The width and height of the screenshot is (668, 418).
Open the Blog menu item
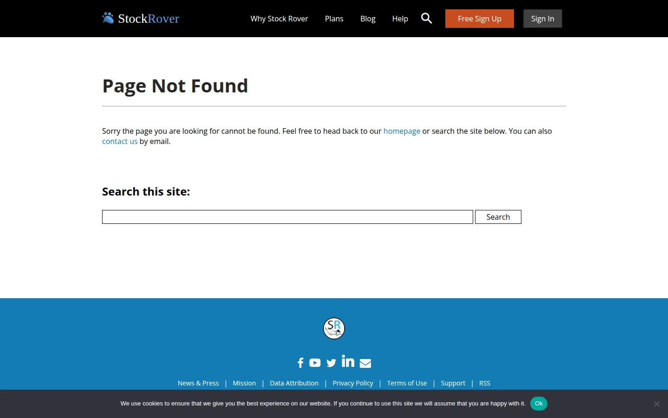(368, 19)
